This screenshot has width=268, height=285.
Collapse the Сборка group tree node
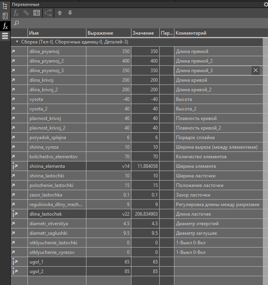[17, 42]
